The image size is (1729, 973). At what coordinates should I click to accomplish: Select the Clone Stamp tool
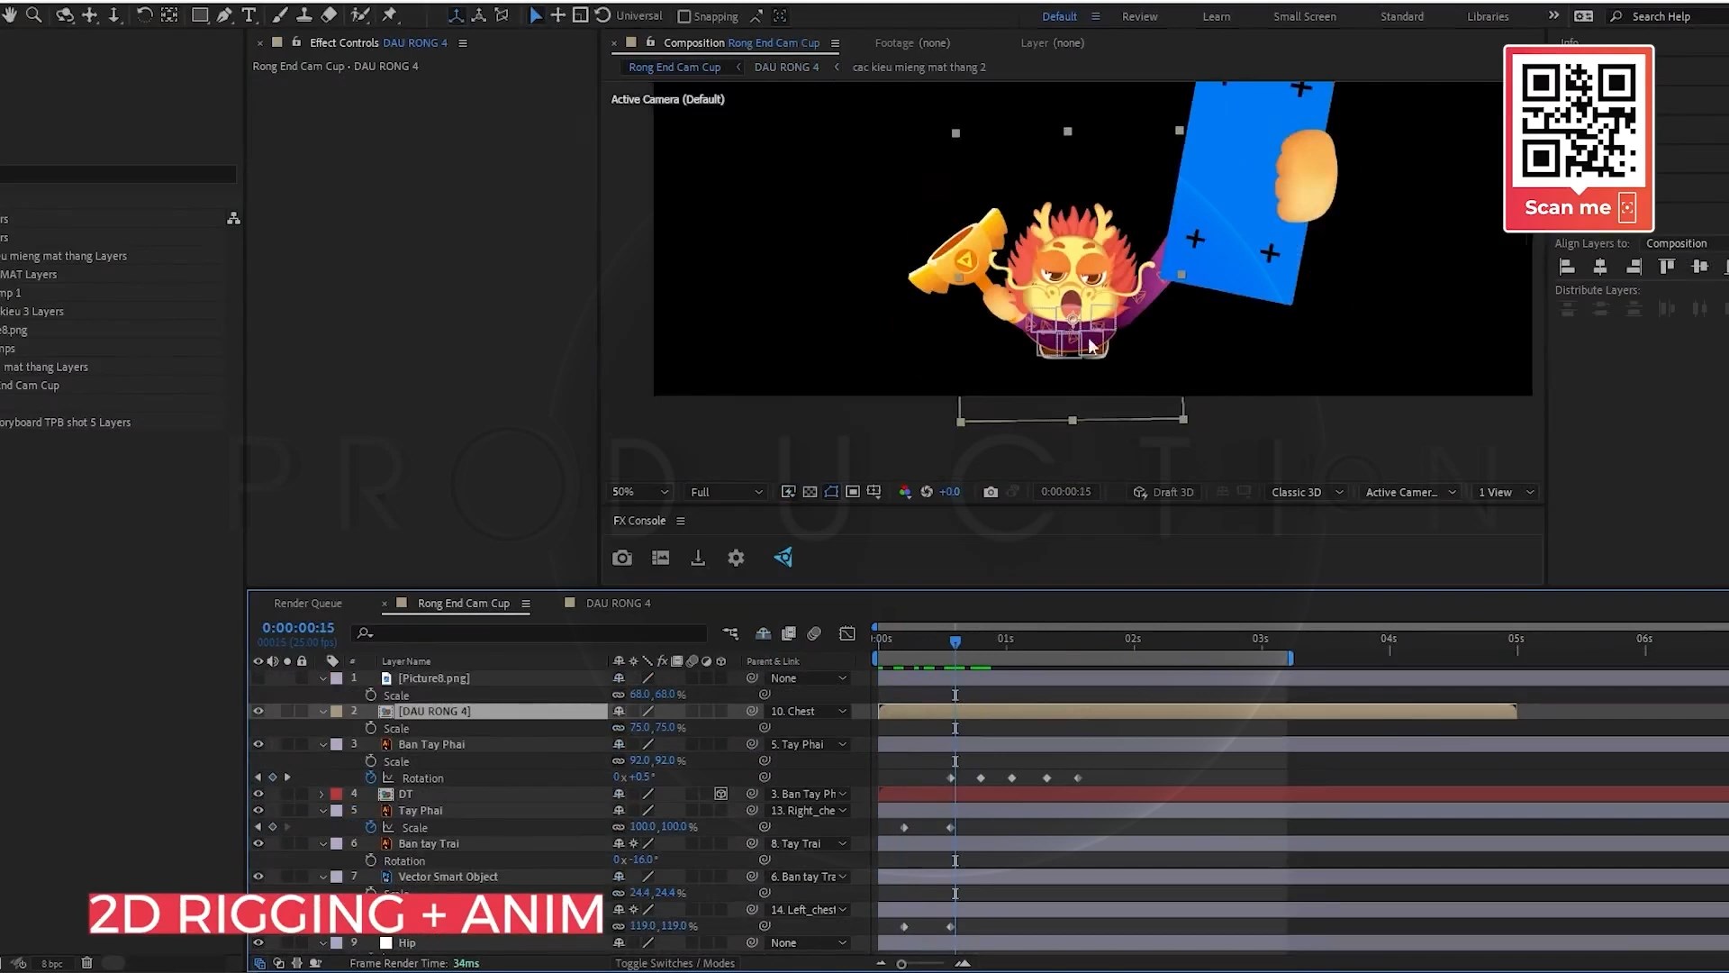304,15
